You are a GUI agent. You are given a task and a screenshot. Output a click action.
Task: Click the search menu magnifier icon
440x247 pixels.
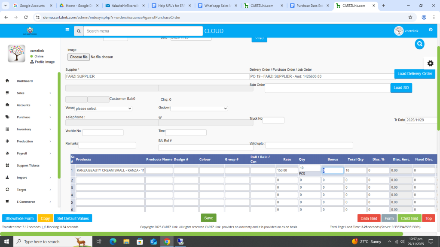point(78,31)
